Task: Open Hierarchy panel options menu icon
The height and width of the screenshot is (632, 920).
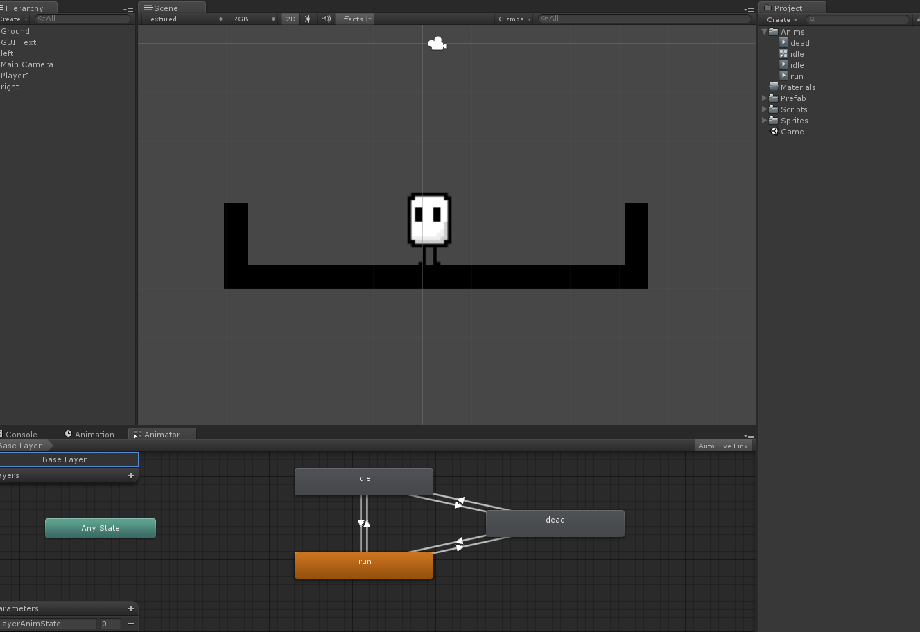Action: 129,10
